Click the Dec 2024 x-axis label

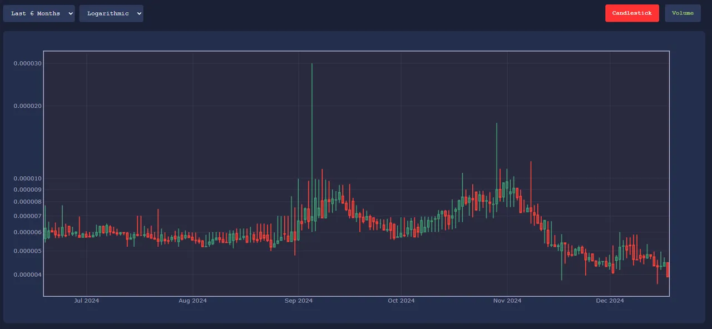(610, 301)
